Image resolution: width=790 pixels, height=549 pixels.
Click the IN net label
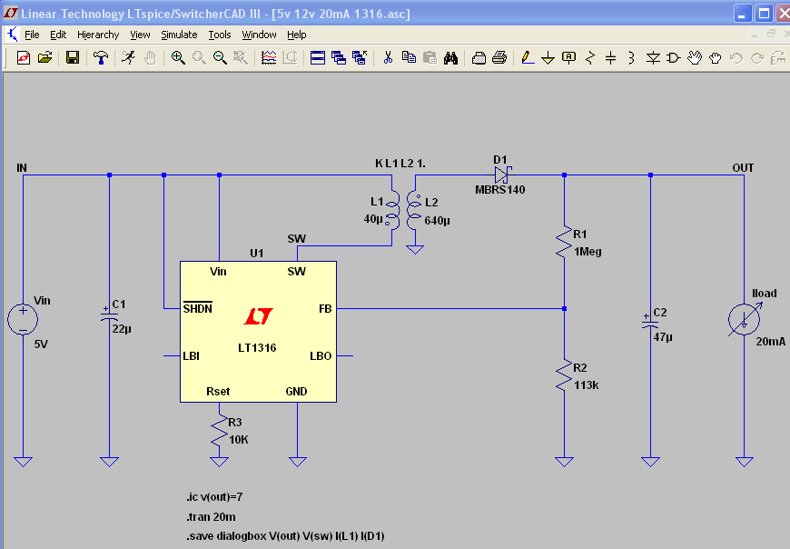point(22,168)
